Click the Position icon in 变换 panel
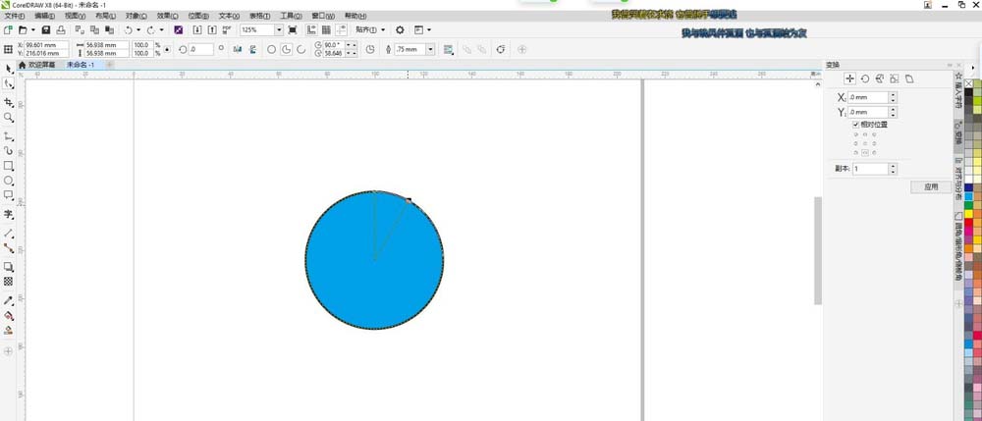 click(x=849, y=79)
